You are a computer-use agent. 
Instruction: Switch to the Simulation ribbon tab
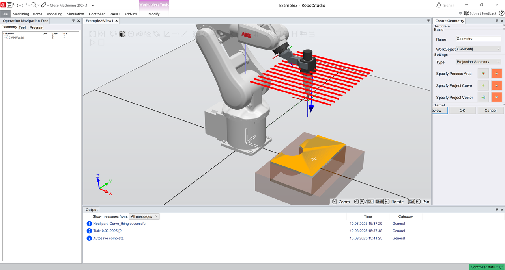[75, 14]
